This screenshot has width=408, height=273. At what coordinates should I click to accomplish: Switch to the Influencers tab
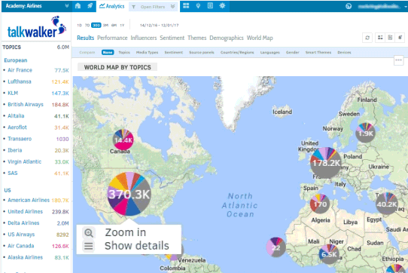143,38
